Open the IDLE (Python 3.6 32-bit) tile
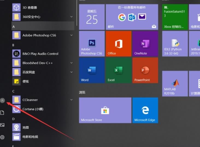 (175, 44)
